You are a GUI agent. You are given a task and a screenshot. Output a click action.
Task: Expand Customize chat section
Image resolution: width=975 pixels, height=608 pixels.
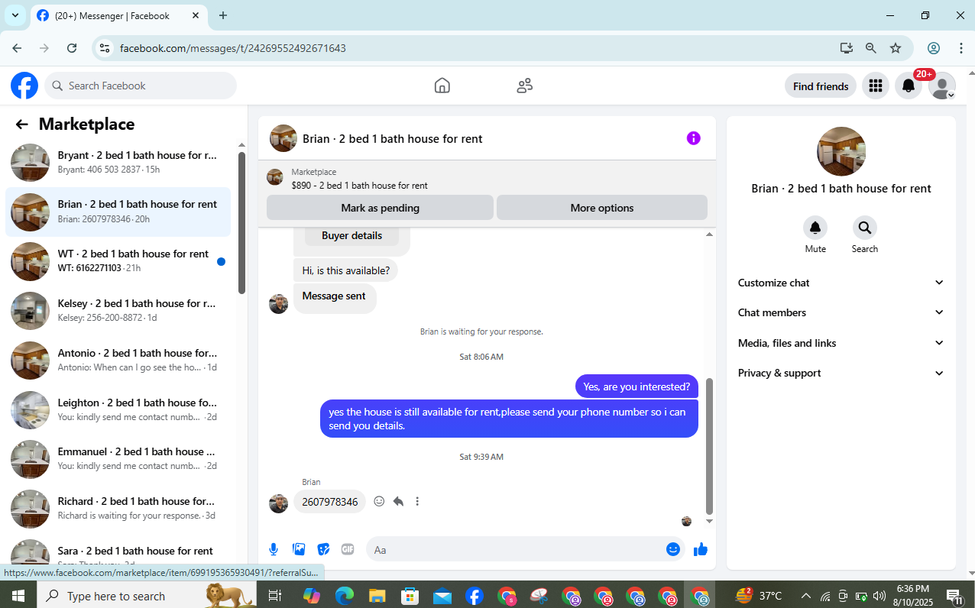[841, 283]
